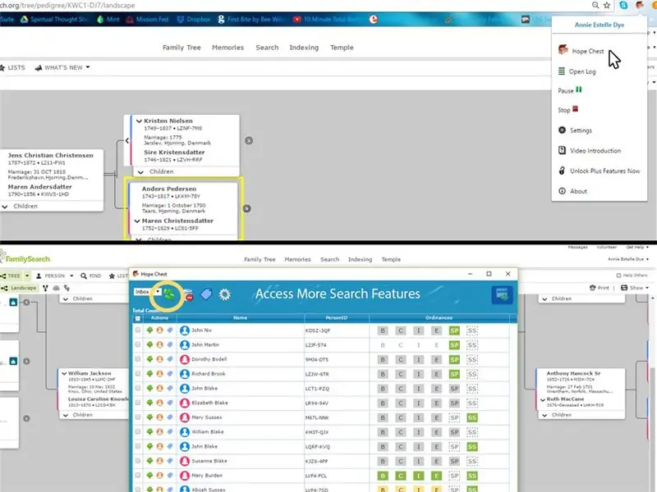Click the Skype extension icon in the browser toolbar
657x492 pixels.
tap(623, 5)
